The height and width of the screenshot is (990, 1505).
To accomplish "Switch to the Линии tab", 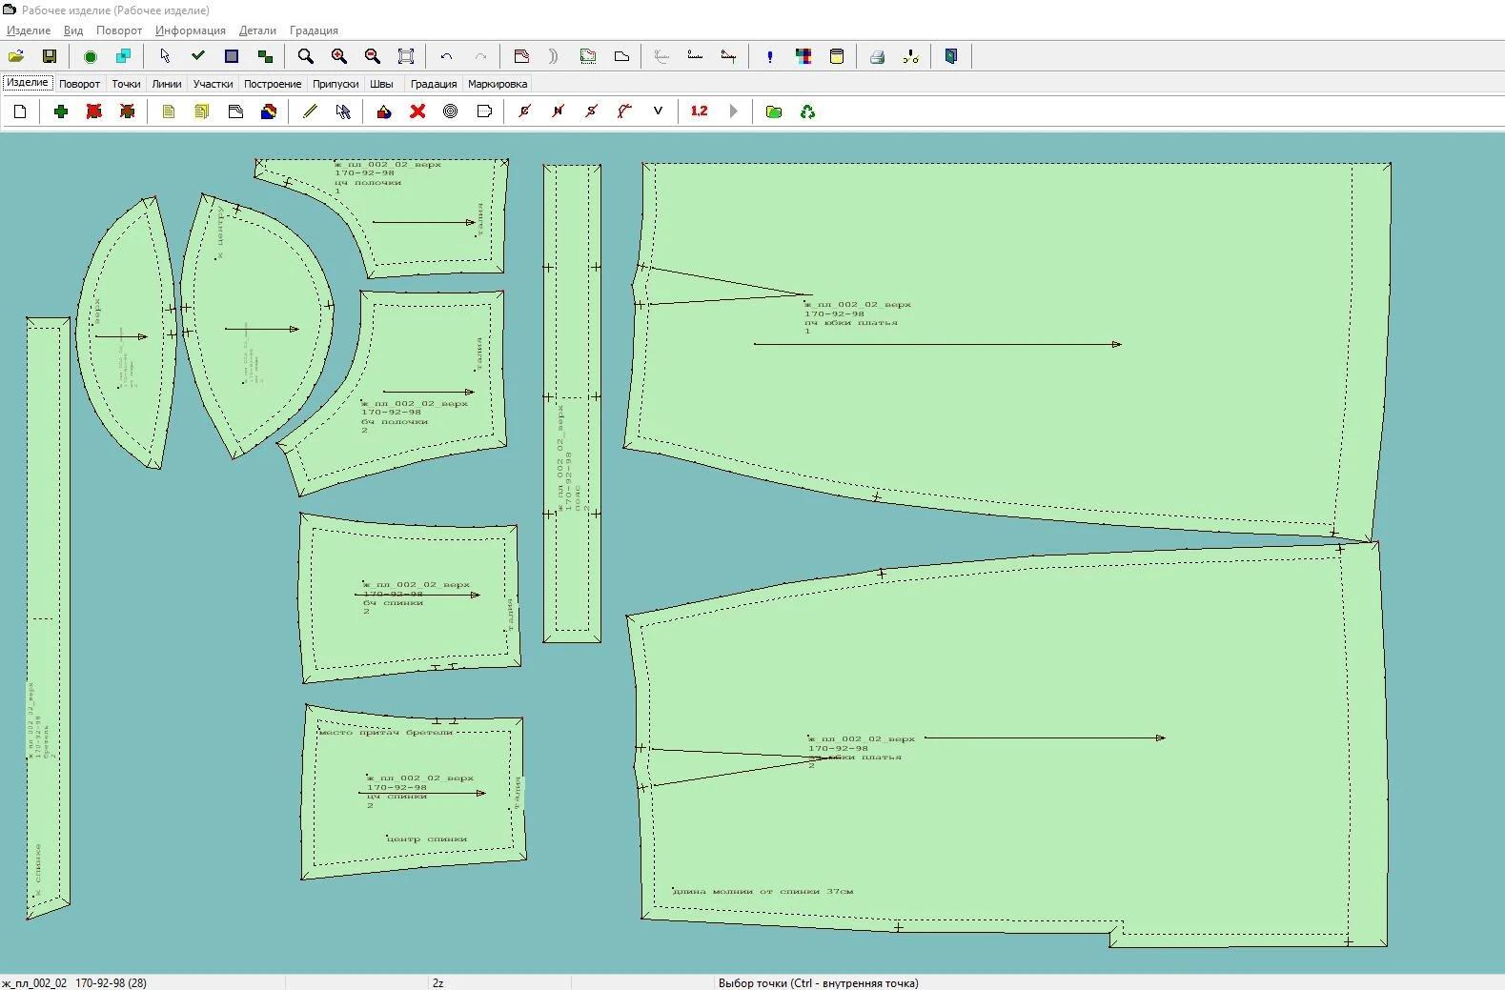I will coord(167,84).
